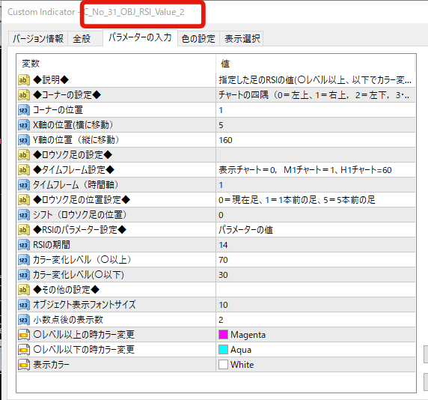
Task: Edit the シフト value 0
Action: (316, 215)
